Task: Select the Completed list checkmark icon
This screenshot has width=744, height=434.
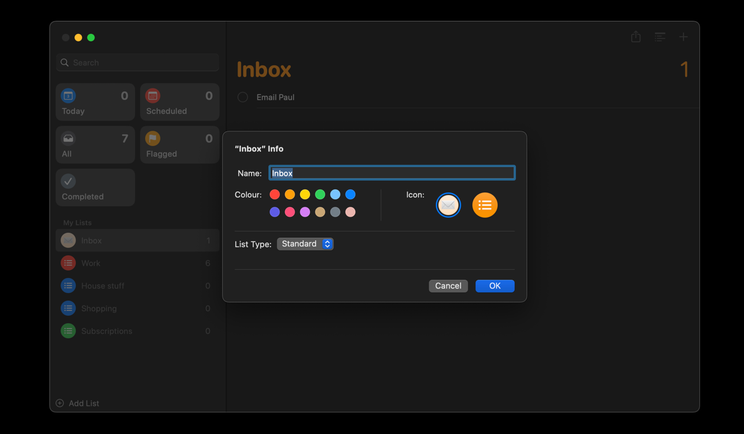Action: pyautogui.click(x=68, y=181)
